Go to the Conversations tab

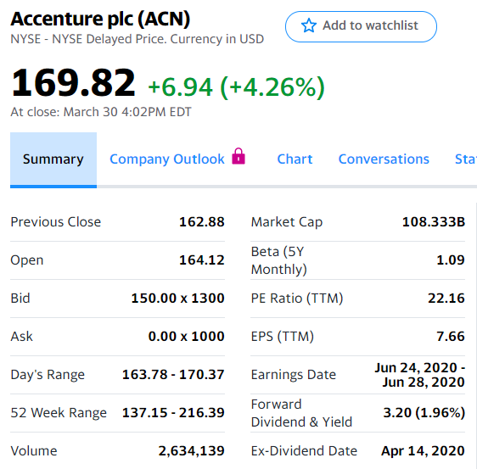click(x=384, y=159)
